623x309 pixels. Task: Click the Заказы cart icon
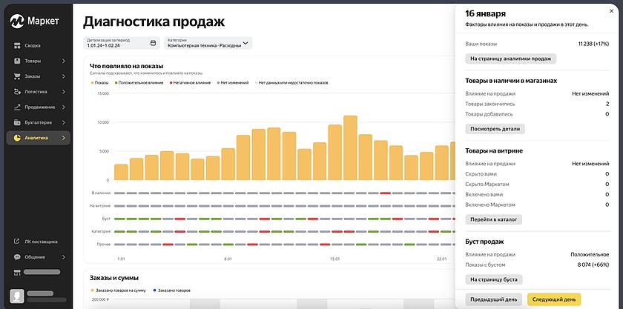[x=16, y=76]
